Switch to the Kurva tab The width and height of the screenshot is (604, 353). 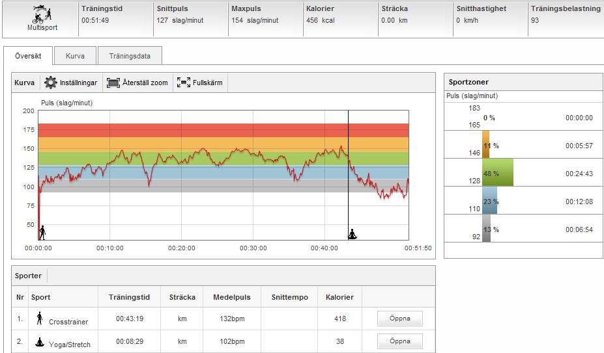[75, 56]
